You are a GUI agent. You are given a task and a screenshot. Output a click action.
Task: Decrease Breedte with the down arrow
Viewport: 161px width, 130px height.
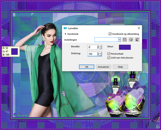[x=98, y=48]
